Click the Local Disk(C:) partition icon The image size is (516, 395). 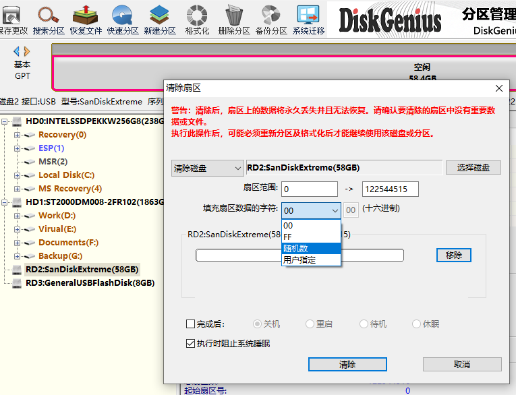pos(30,175)
